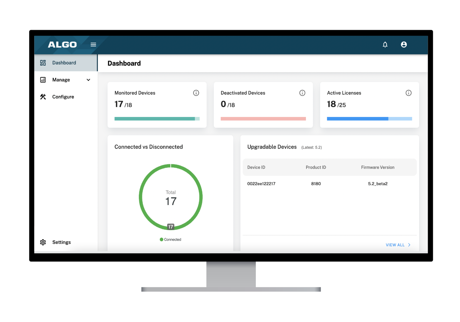Screen dimensions: 460x322
Task: Collapse the Manage navigation section
Action: point(88,80)
